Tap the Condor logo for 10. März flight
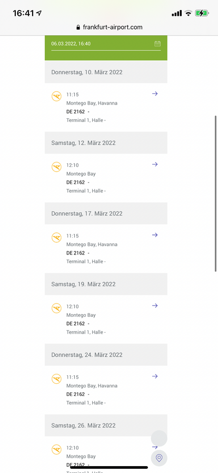The image size is (218, 473). pos(56,97)
